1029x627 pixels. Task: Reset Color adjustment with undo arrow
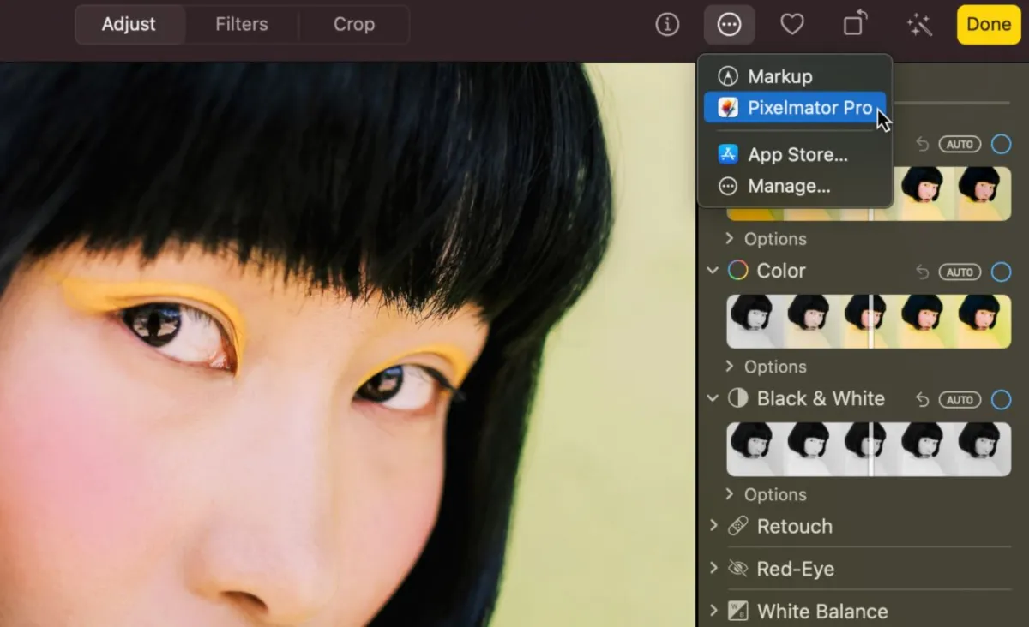922,272
